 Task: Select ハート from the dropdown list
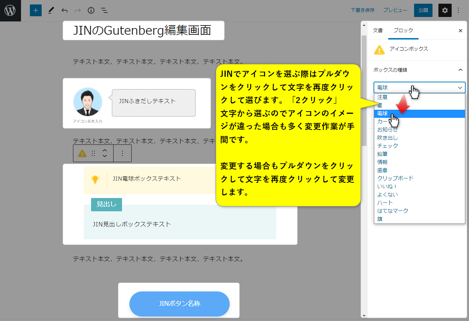[420, 203]
